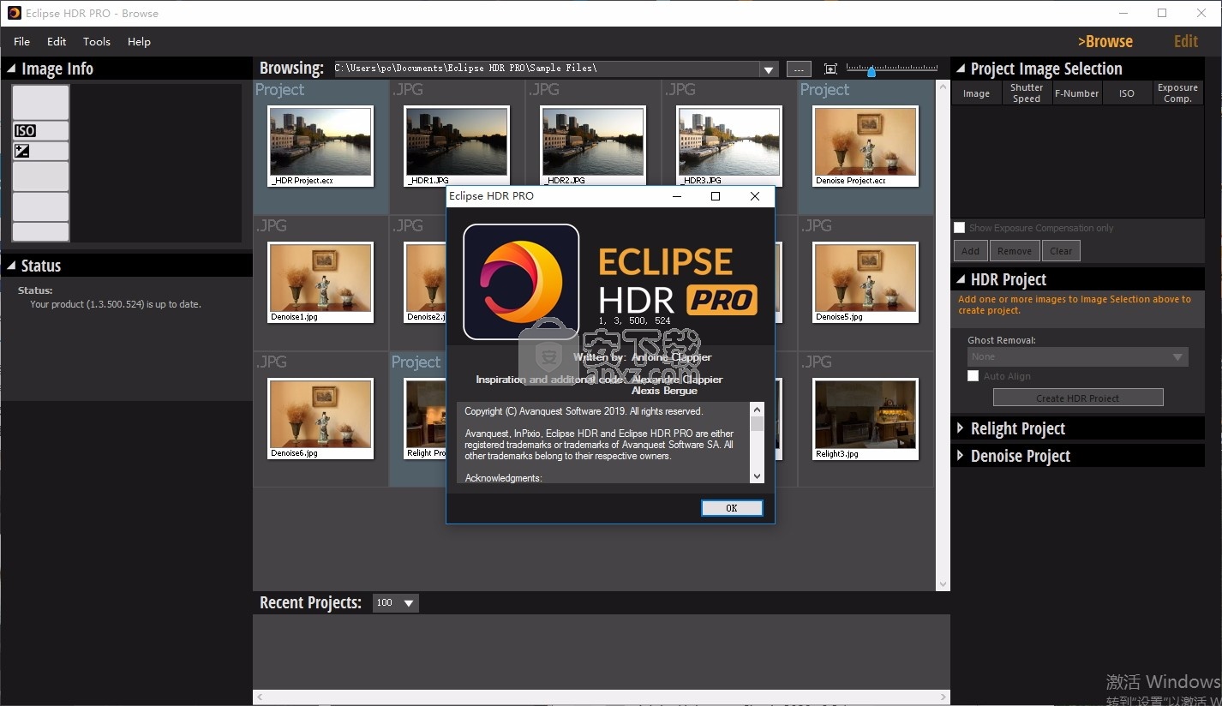Open the Edit menu
The height and width of the screenshot is (706, 1222).
click(57, 41)
